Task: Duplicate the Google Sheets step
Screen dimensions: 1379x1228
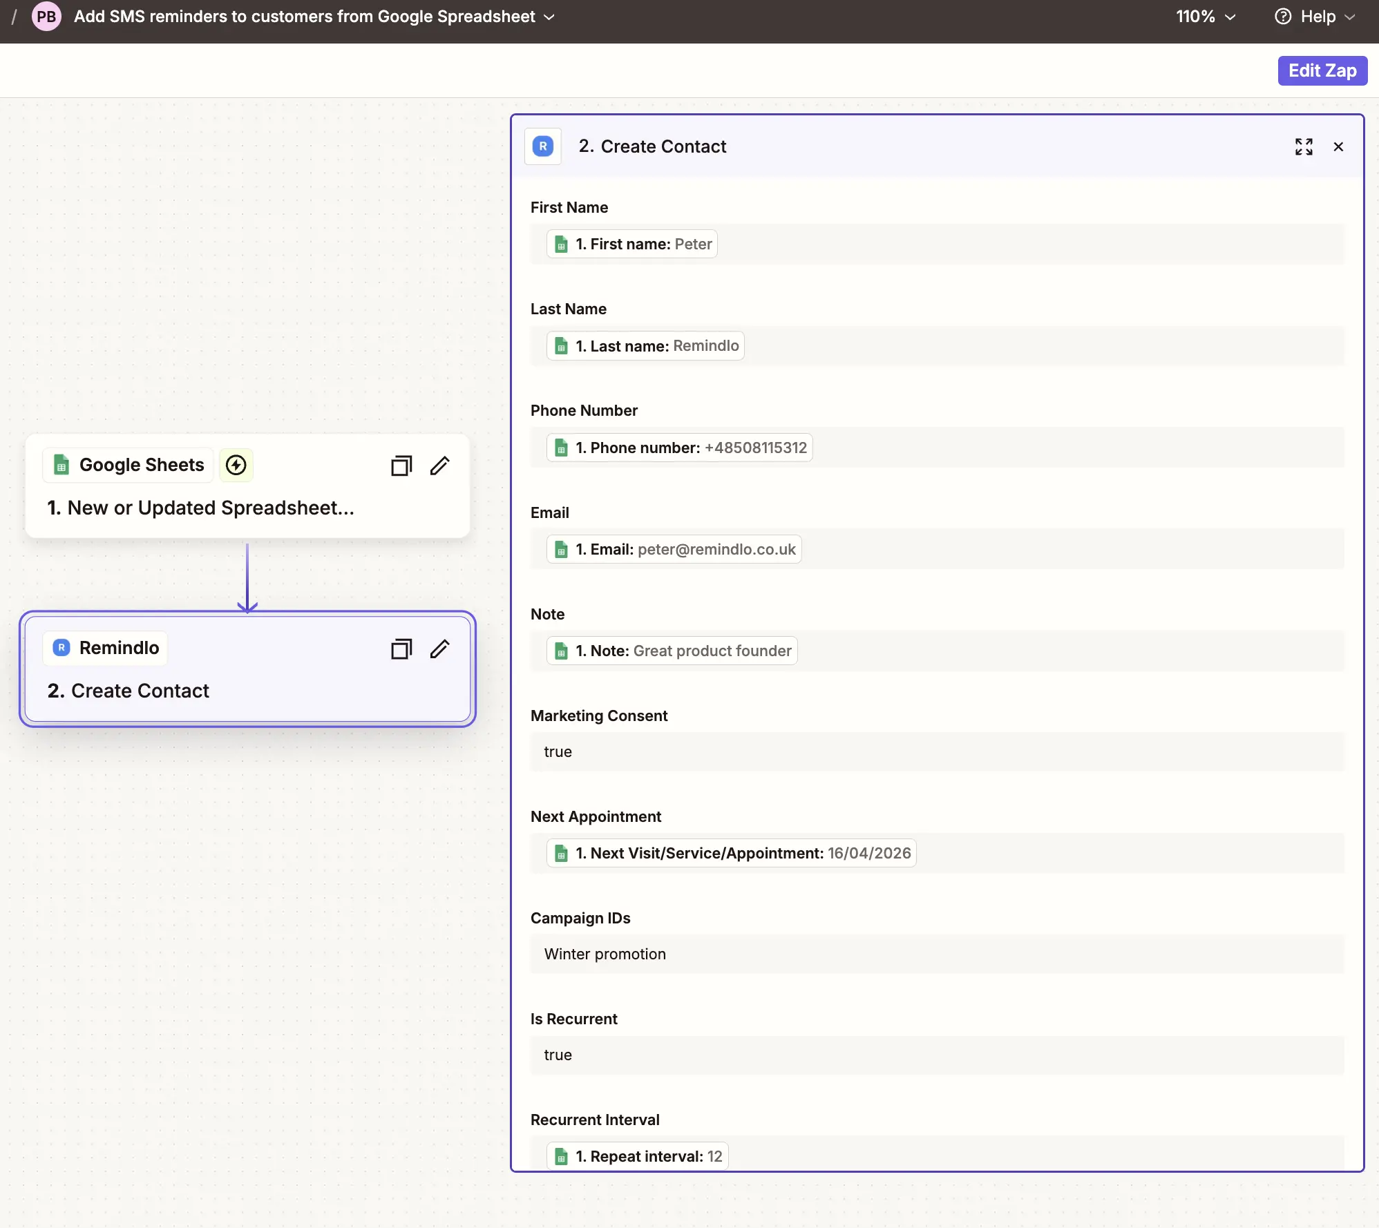Action: click(x=401, y=466)
